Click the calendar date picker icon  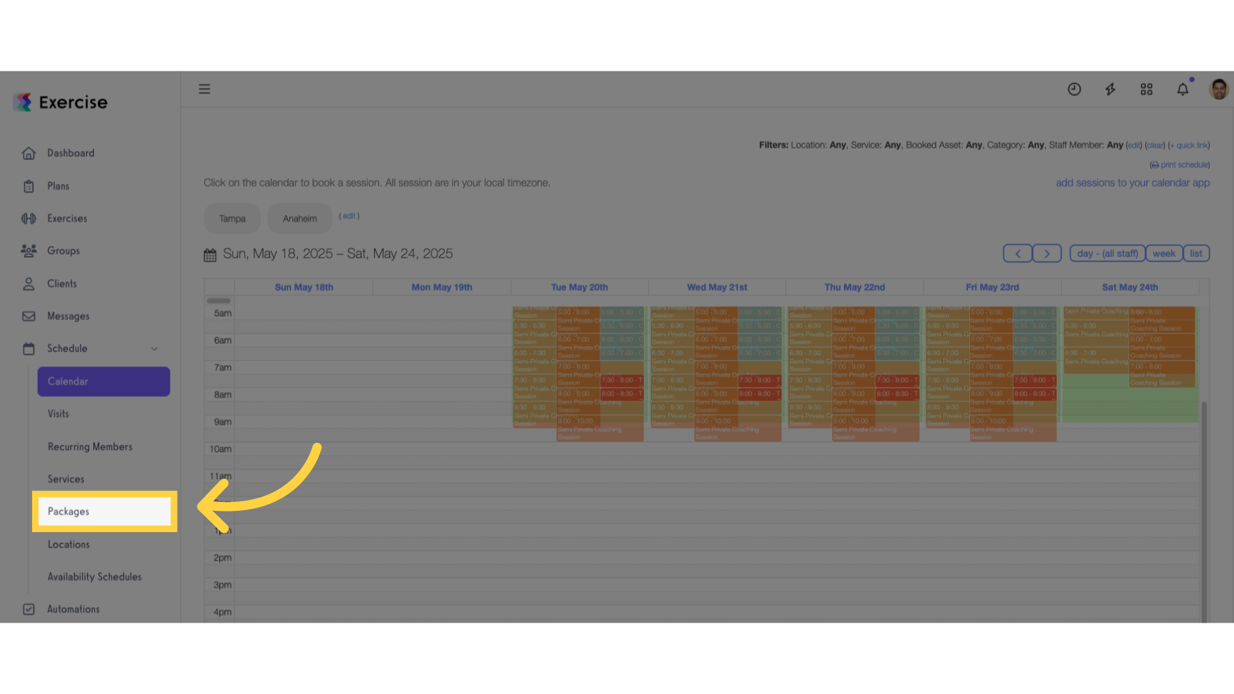[x=210, y=255]
